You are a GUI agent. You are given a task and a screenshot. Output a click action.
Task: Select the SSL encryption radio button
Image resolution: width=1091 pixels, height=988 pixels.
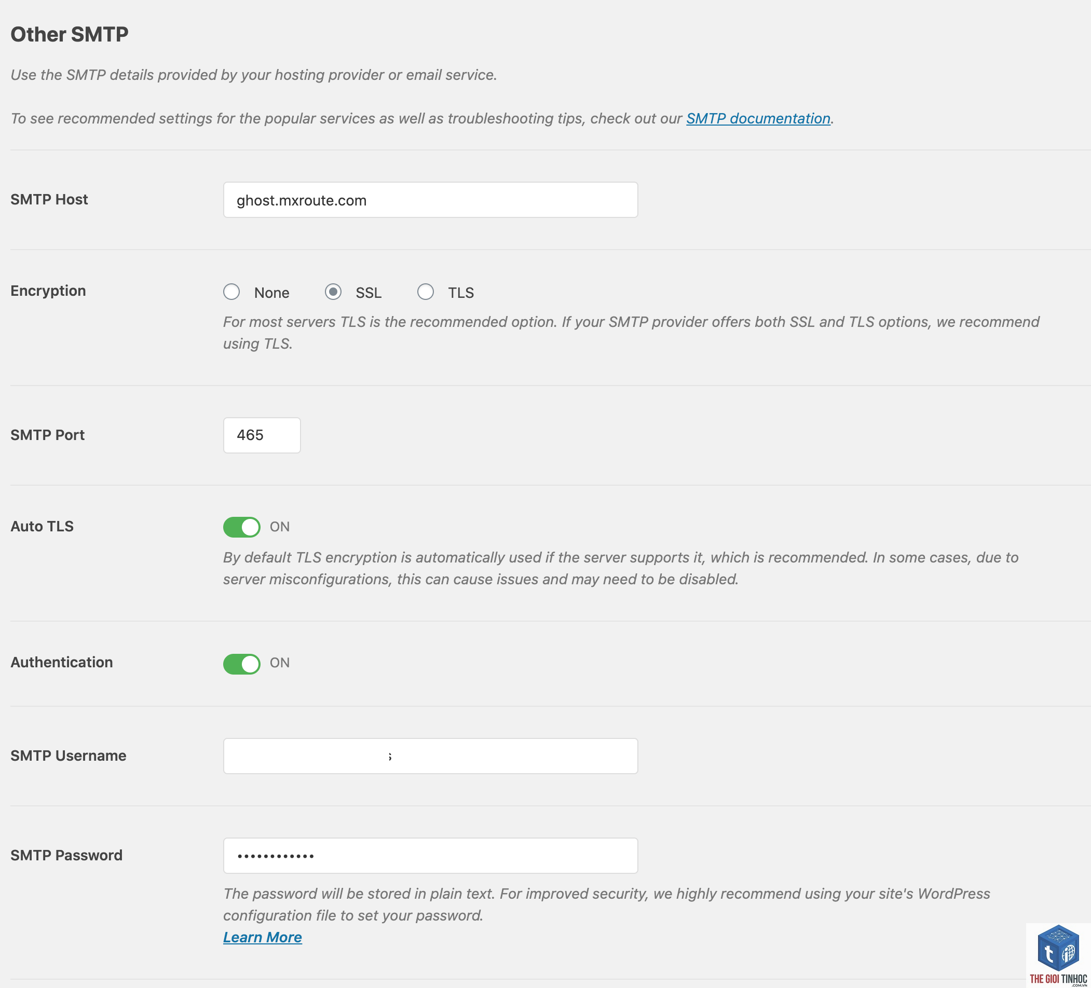(333, 292)
